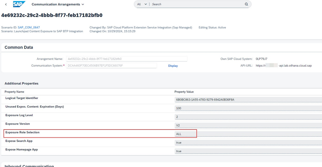Click the search magnifier icon
Screen dimensions: 322x167
point(246,4)
